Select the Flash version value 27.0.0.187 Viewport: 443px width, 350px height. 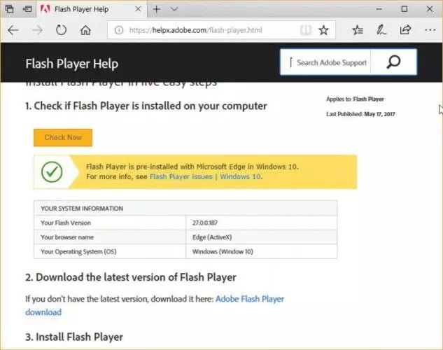[205, 223]
